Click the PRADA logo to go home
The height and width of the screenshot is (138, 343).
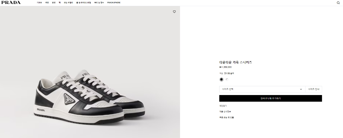click(11, 3)
